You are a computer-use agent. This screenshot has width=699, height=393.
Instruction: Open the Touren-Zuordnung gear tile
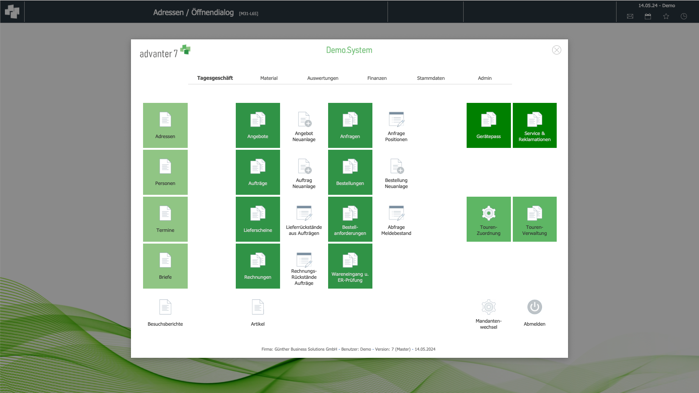coord(488,219)
